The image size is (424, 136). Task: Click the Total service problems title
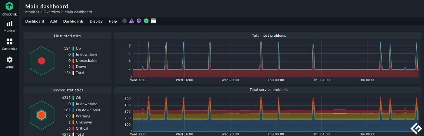269,90
